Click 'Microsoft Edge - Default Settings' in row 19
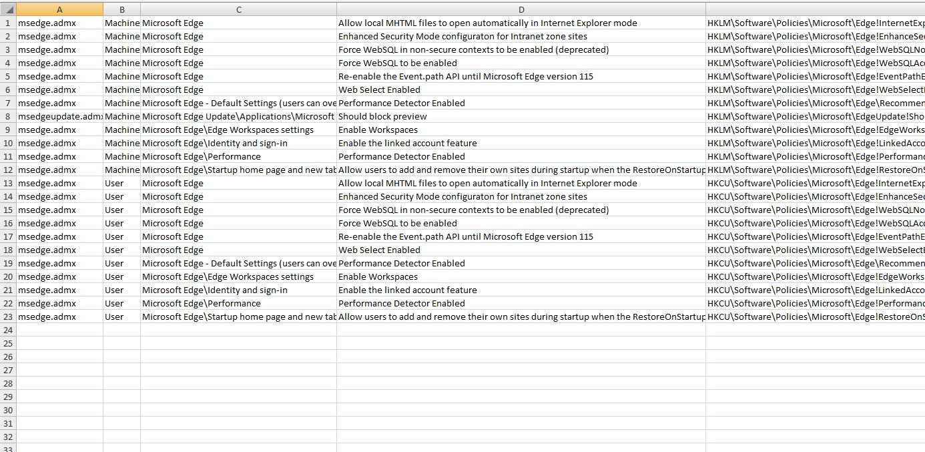 239,263
